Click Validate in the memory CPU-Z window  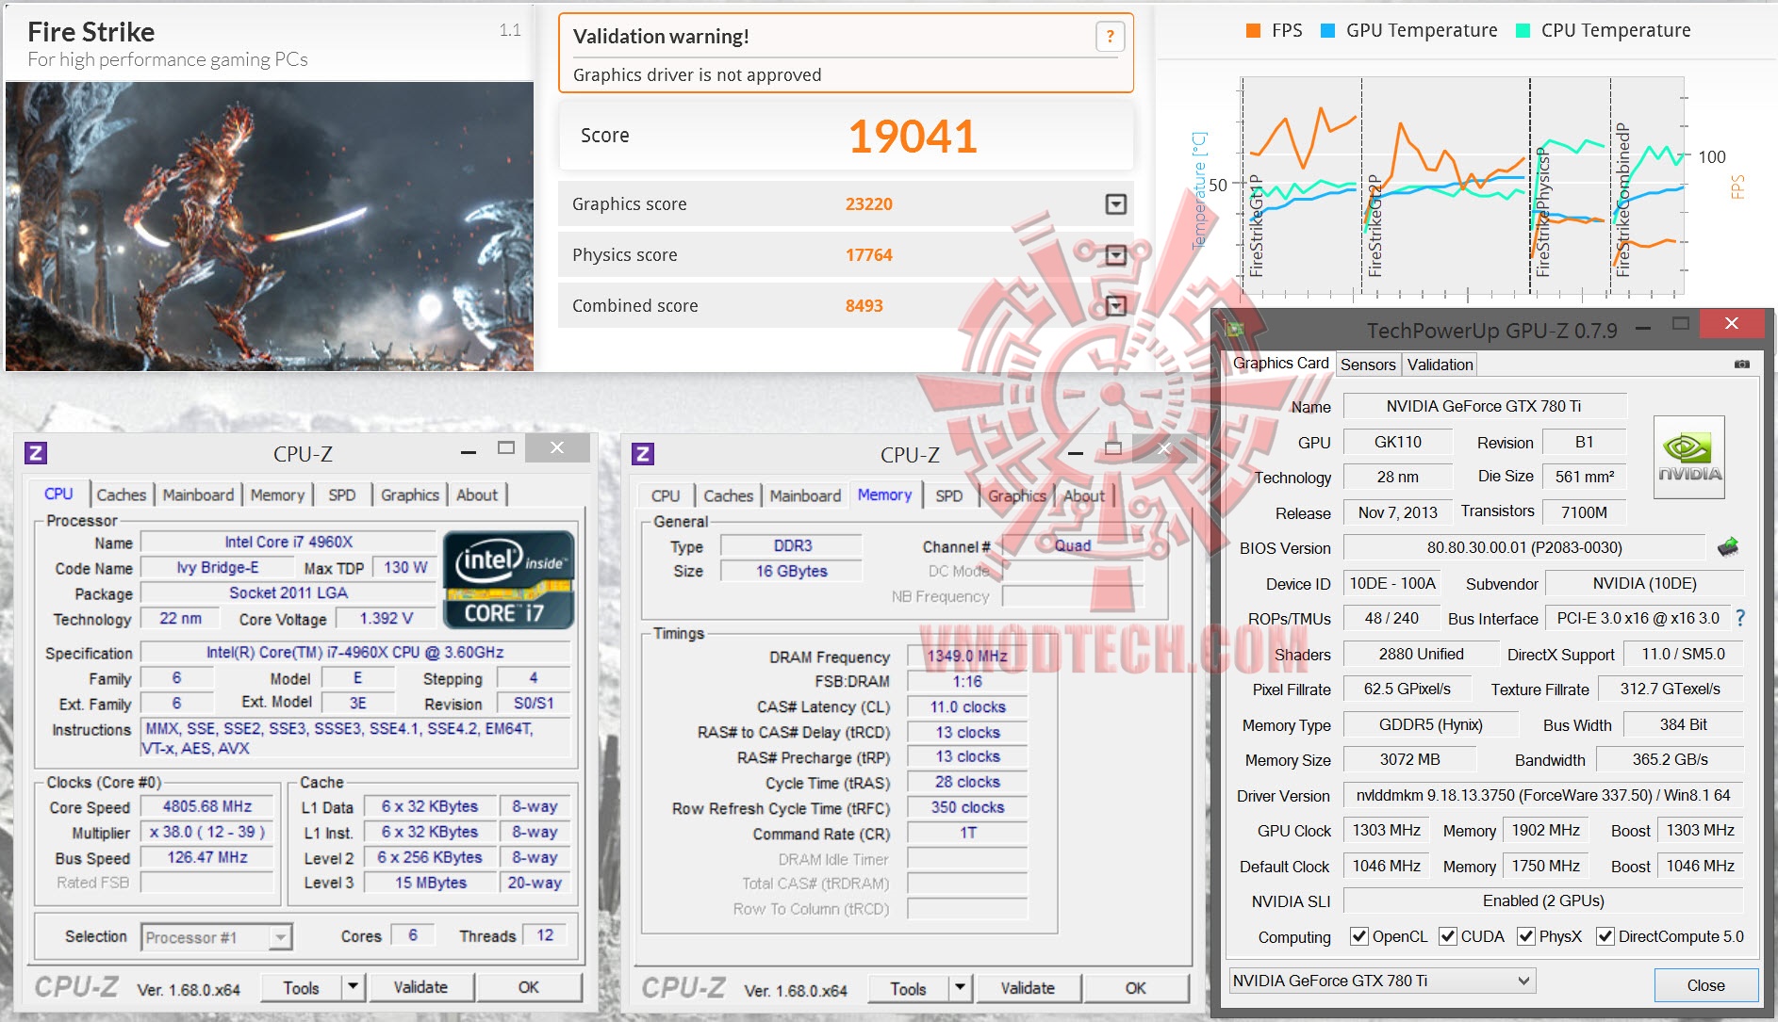[x=1028, y=988]
